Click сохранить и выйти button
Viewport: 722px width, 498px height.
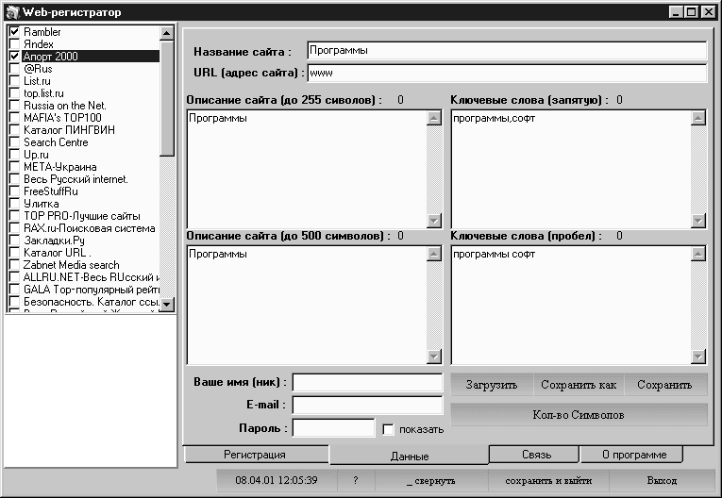pos(548,480)
